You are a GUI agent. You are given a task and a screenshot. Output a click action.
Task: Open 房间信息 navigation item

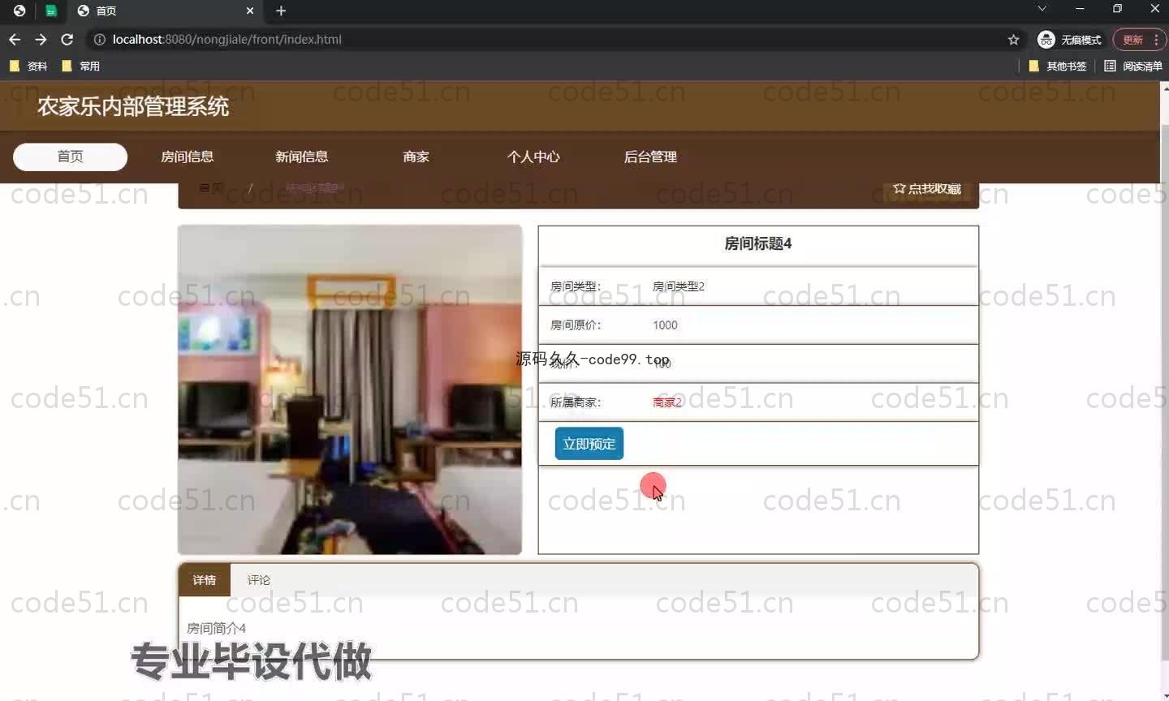pos(188,157)
